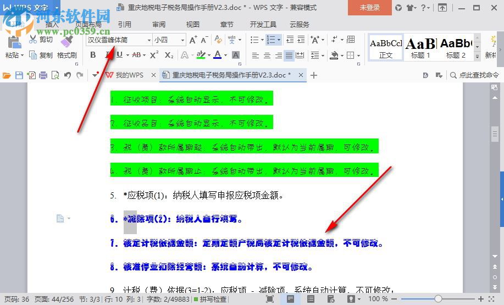Click the open folder icon in quick access
The image size is (504, 305).
coord(7,75)
